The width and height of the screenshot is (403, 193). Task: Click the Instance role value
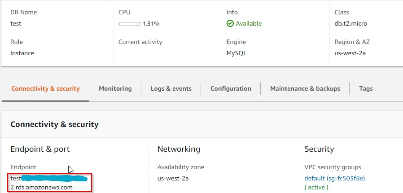click(x=22, y=53)
